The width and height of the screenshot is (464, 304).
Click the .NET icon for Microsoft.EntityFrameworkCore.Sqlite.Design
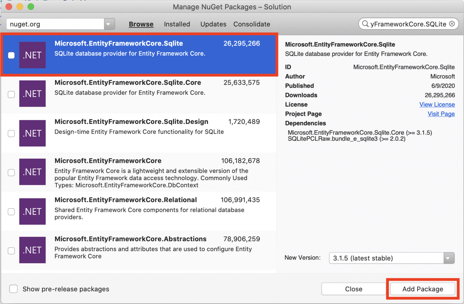point(32,133)
